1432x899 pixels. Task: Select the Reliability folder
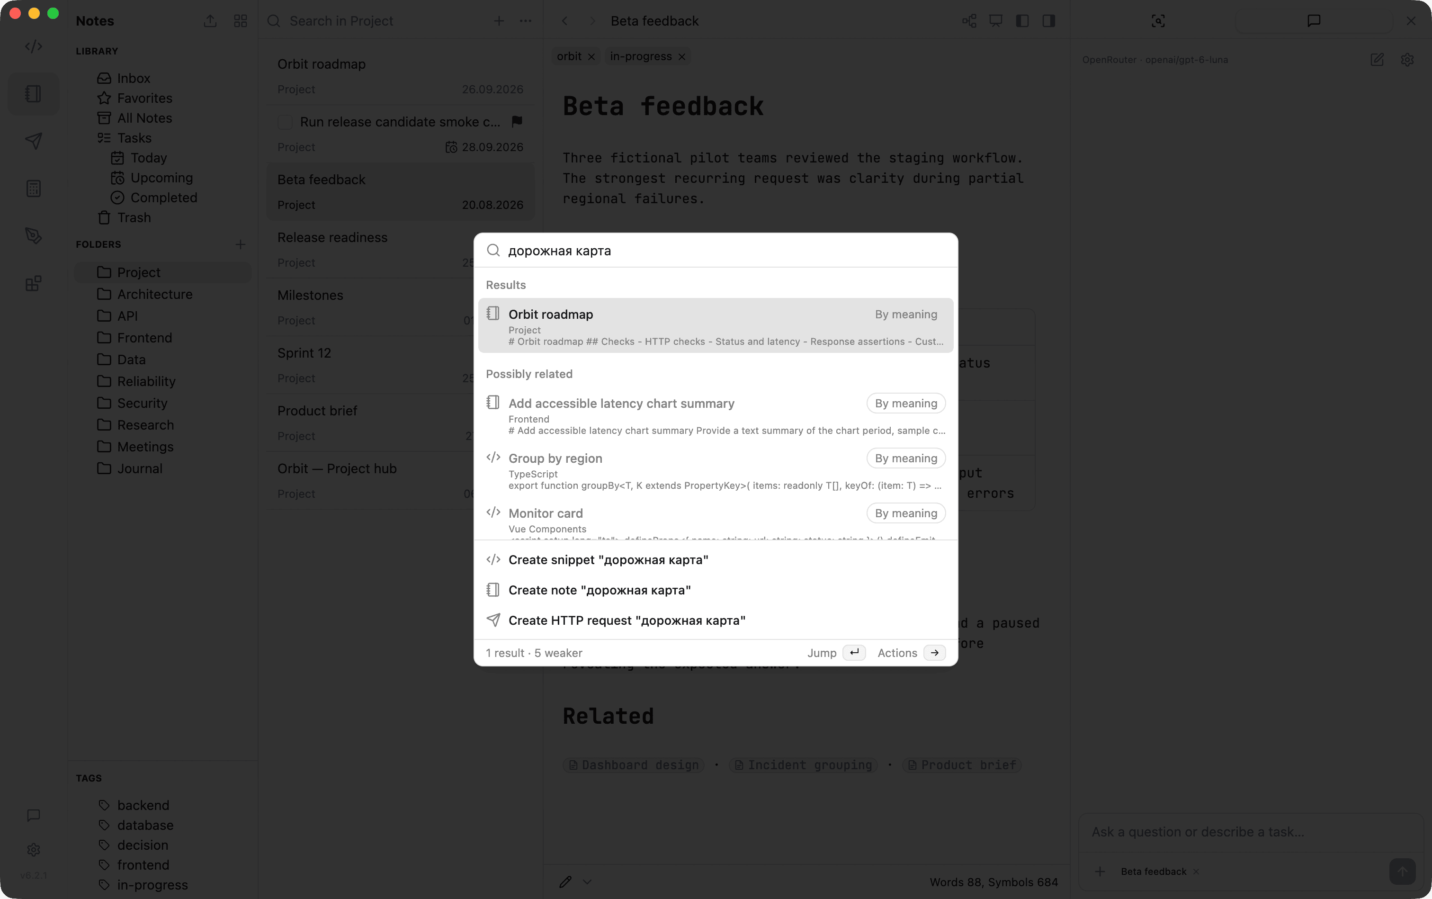point(162,381)
